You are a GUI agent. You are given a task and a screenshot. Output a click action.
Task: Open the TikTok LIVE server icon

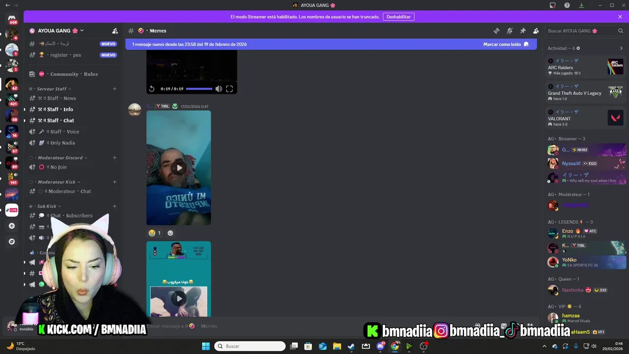click(12, 210)
